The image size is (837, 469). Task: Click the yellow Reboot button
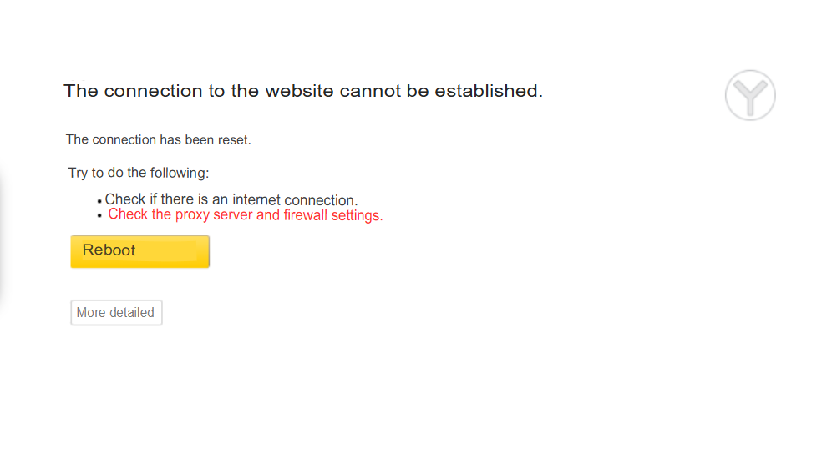point(139,251)
